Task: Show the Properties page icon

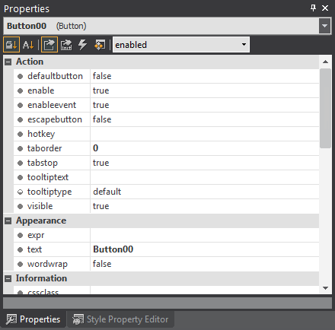Action: tap(49, 45)
